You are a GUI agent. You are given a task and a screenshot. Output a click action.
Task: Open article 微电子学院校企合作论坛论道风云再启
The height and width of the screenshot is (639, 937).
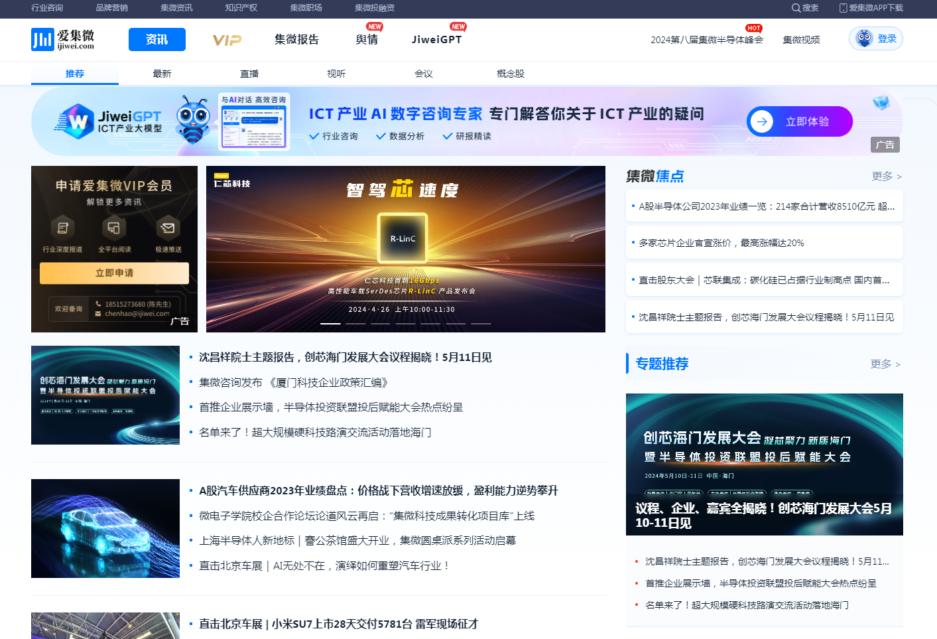click(x=367, y=516)
